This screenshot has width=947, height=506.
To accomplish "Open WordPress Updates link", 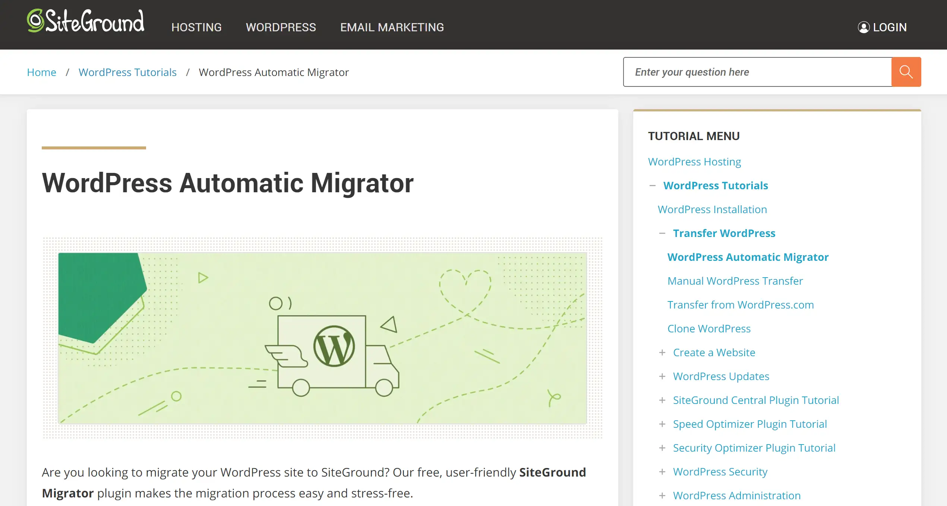I will coord(721,376).
